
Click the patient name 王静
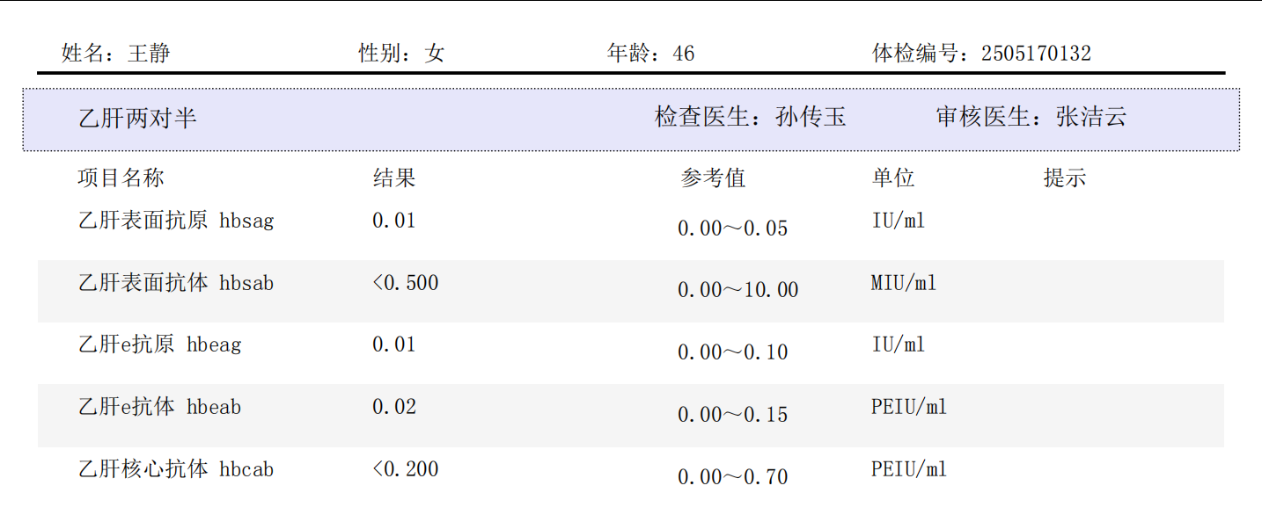[149, 54]
